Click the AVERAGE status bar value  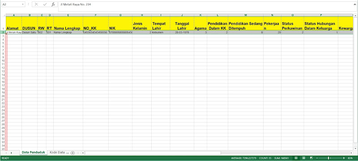coord(243,158)
